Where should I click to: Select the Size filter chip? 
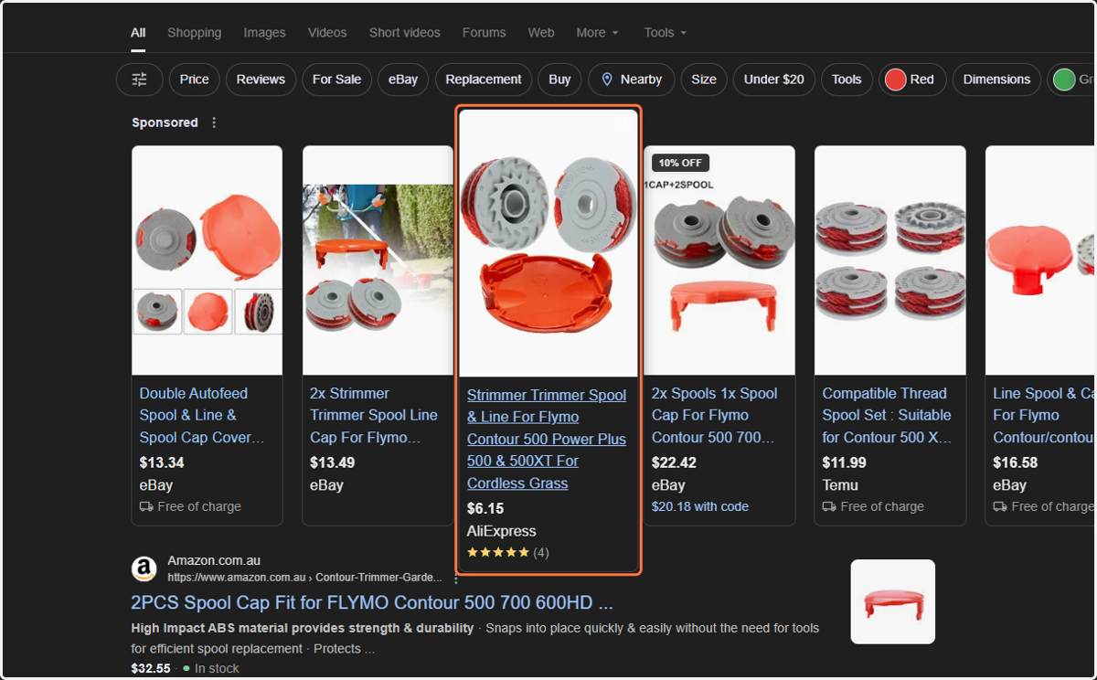pos(704,80)
